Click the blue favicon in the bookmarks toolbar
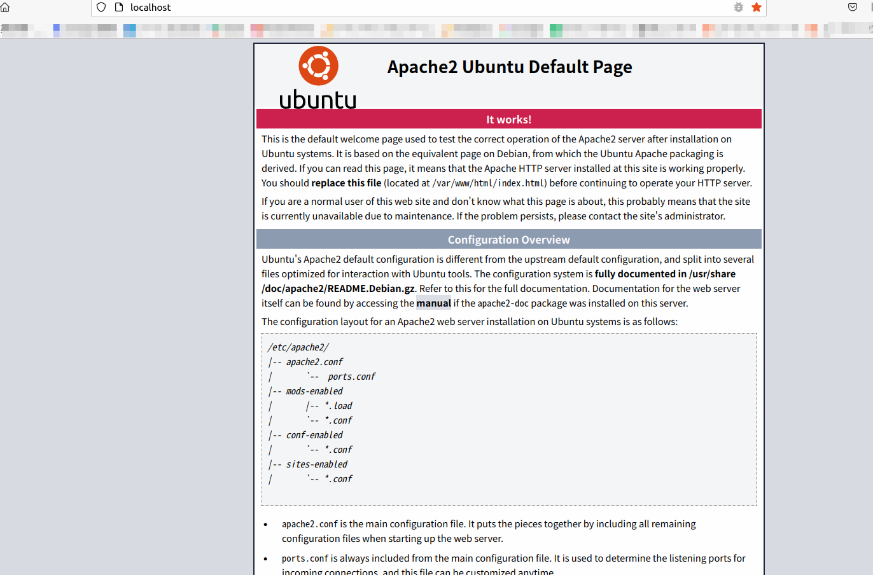 [x=56, y=28]
